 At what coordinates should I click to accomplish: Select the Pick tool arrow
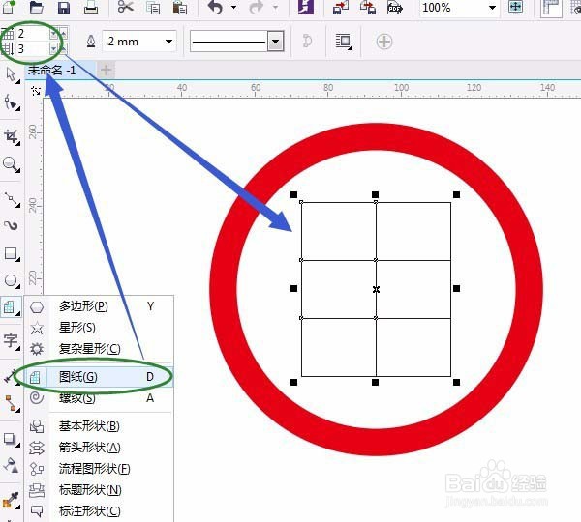tap(11, 75)
